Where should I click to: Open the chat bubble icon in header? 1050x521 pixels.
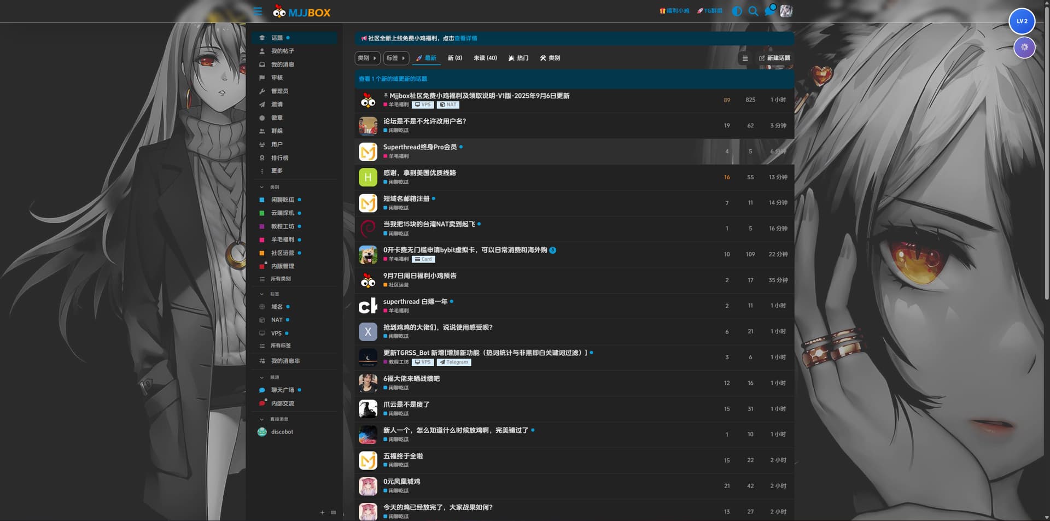(769, 11)
